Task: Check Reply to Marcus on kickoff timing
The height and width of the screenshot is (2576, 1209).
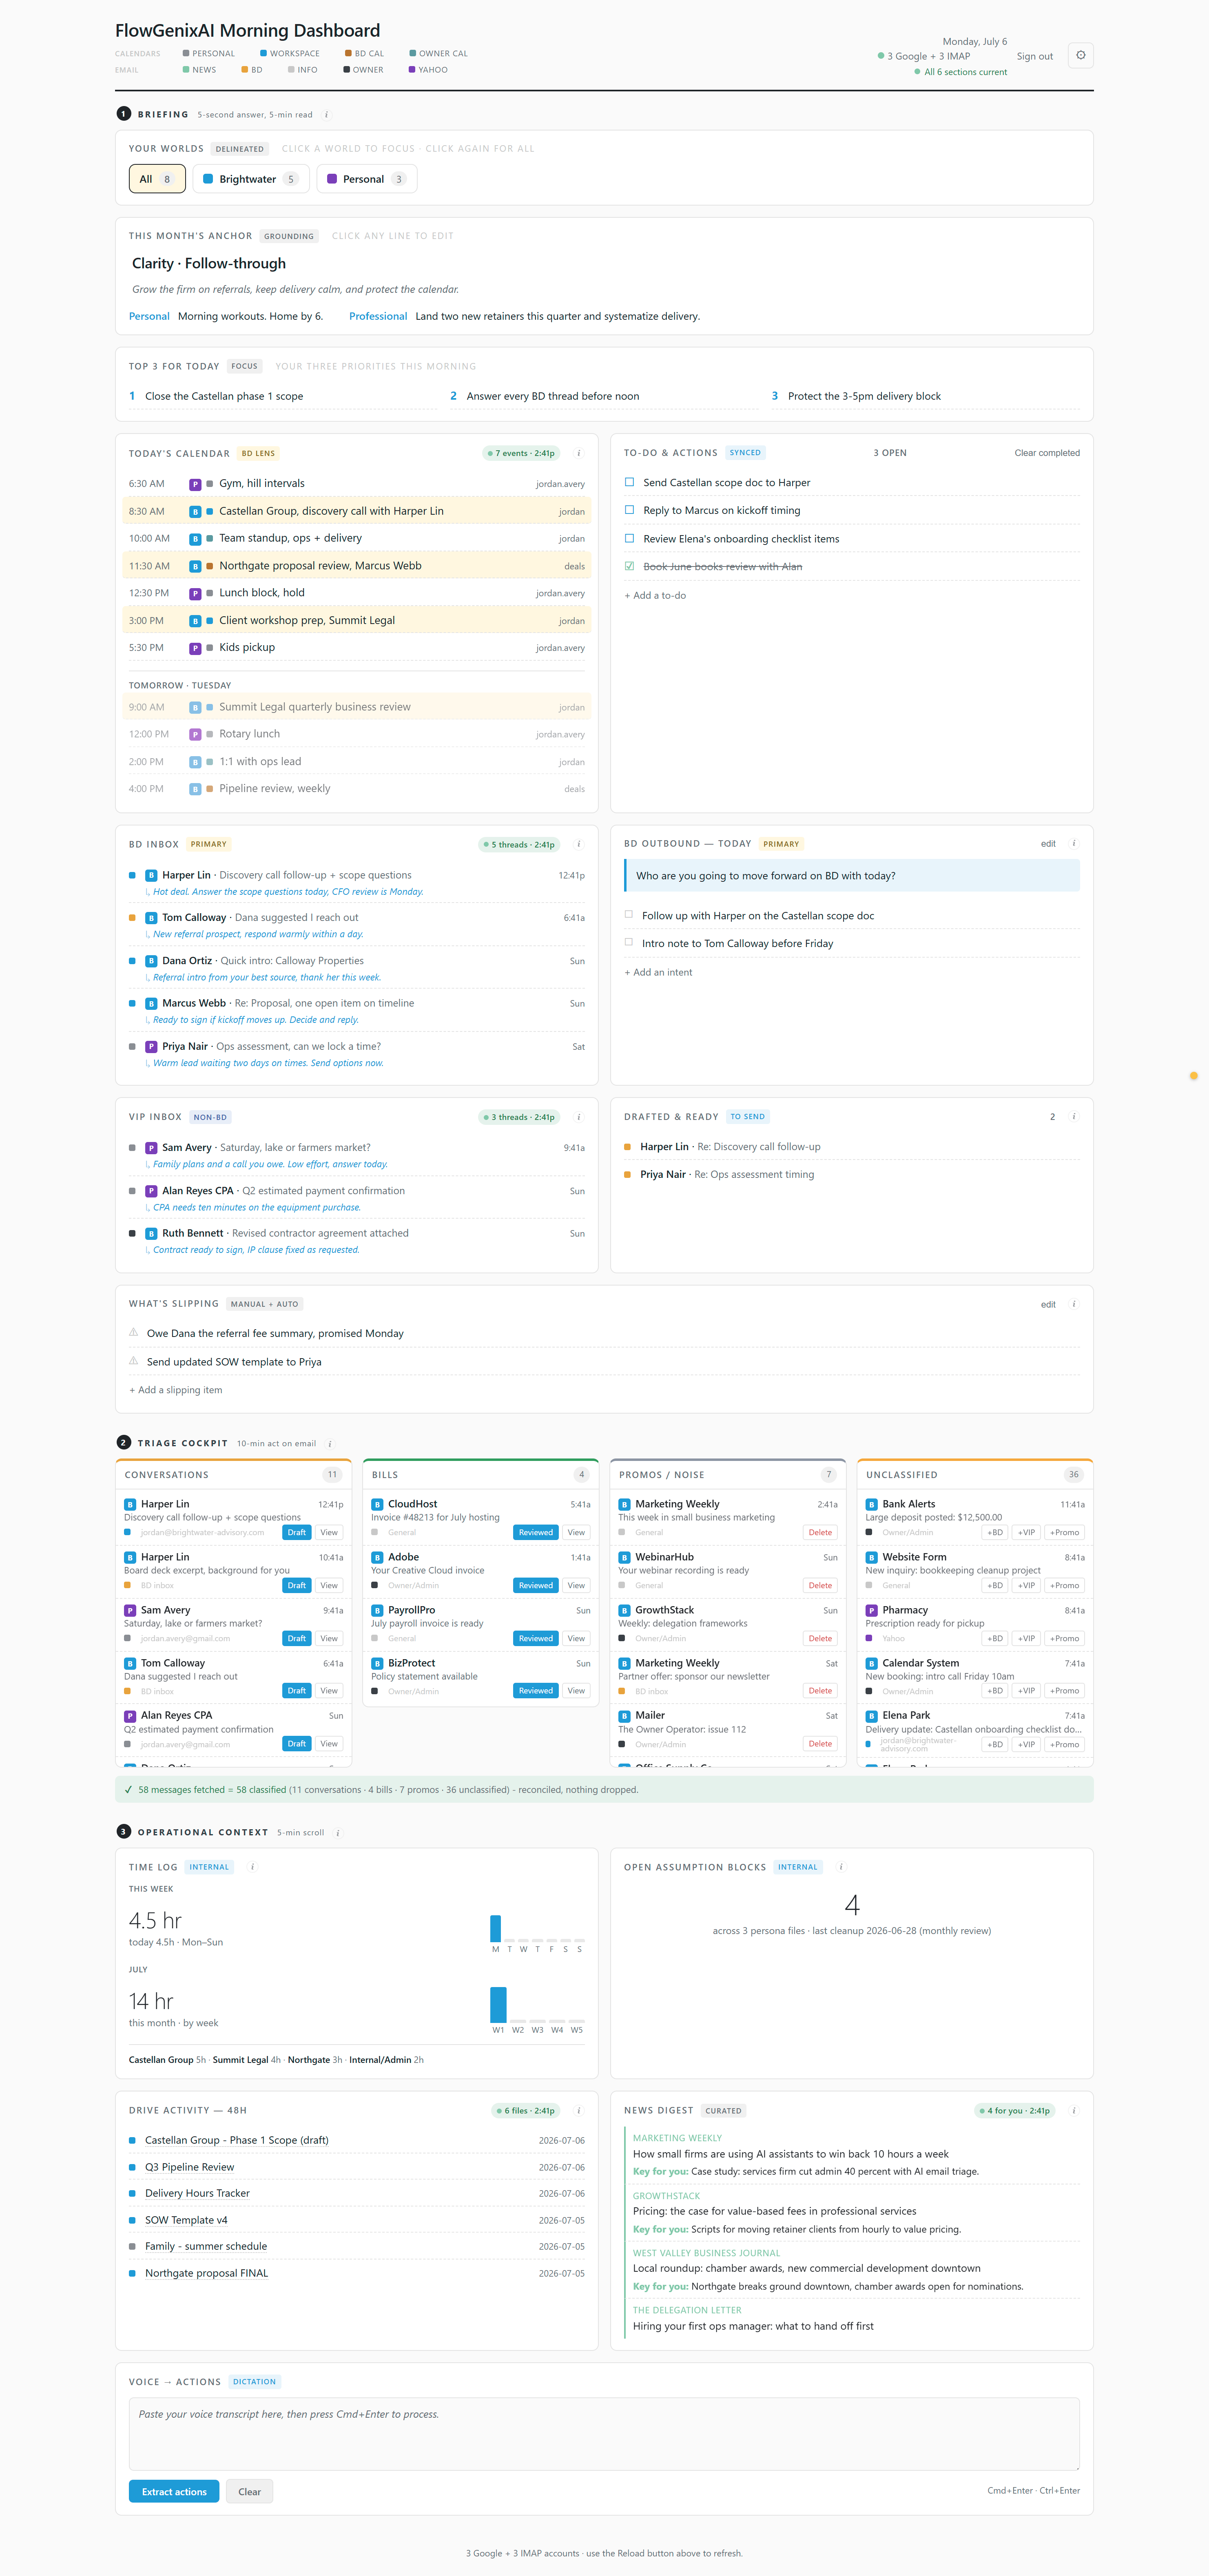Action: (x=629, y=510)
